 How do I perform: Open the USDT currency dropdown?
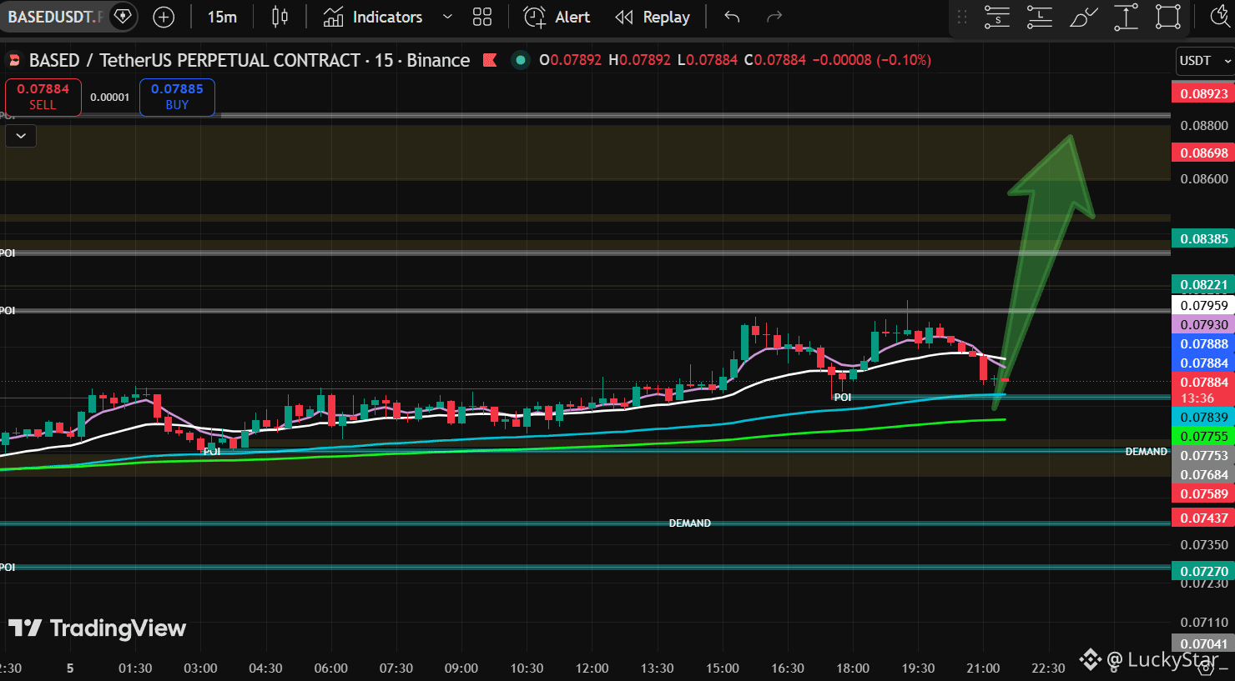tap(1204, 61)
